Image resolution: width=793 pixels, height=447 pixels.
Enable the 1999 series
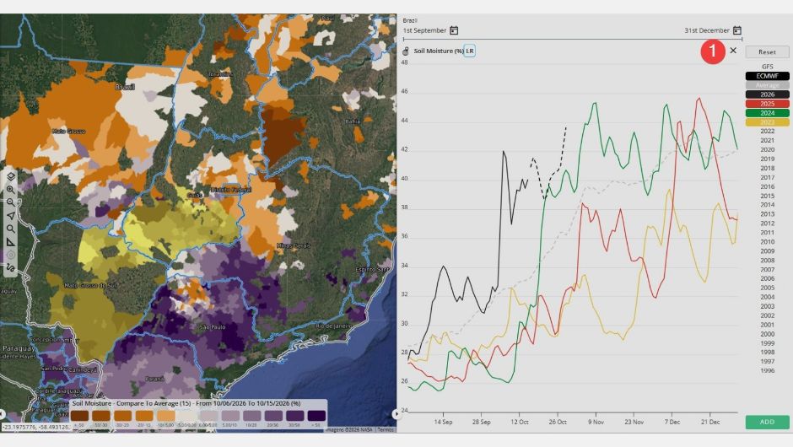tap(767, 343)
